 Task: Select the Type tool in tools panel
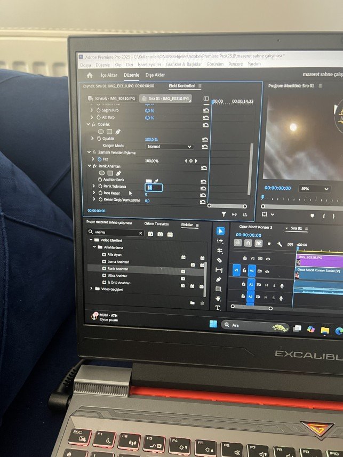[218, 308]
